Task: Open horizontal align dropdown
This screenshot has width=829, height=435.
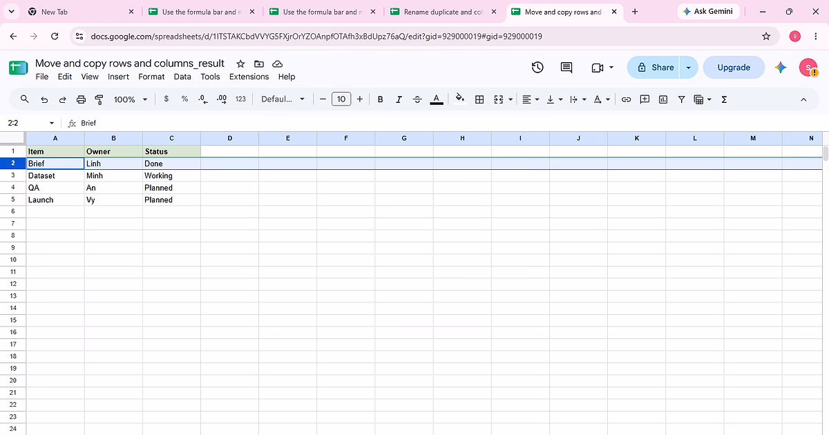Action: coord(531,99)
